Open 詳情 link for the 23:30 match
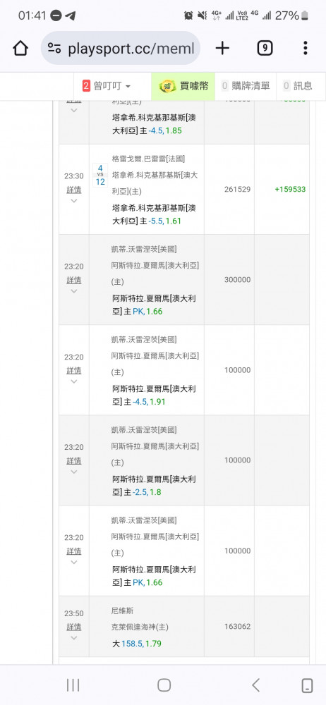The image size is (326, 705). click(74, 190)
